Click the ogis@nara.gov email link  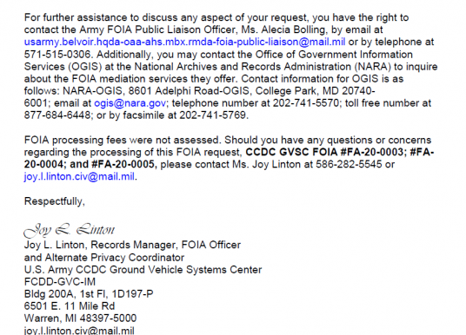(x=130, y=103)
